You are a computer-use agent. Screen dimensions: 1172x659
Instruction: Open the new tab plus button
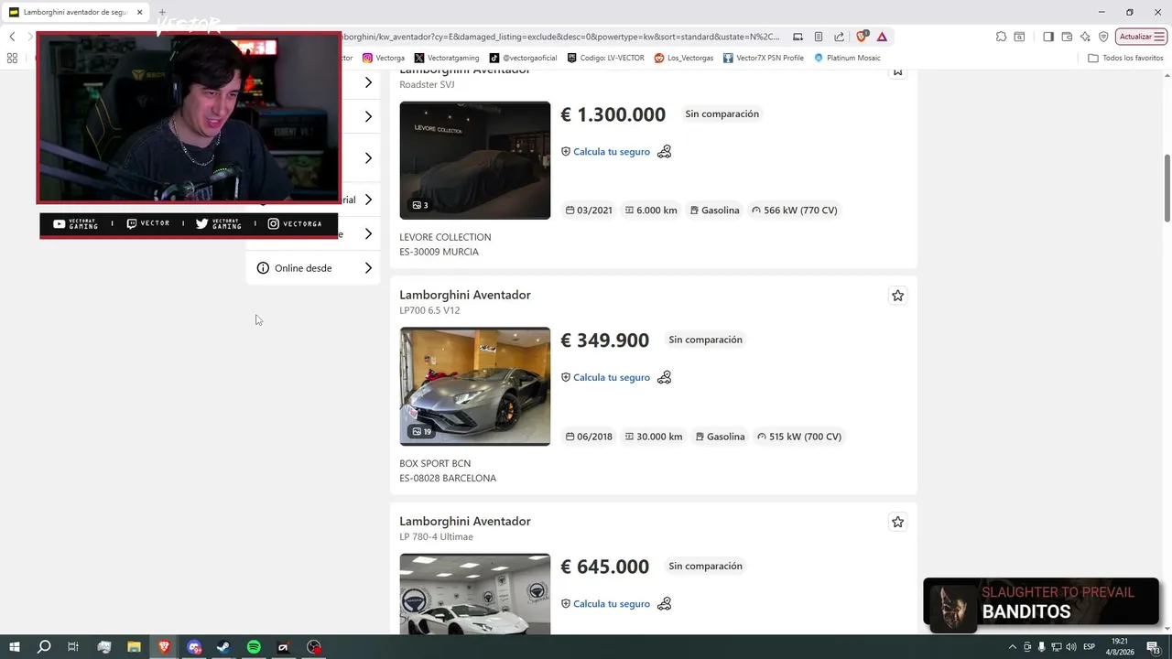162,12
